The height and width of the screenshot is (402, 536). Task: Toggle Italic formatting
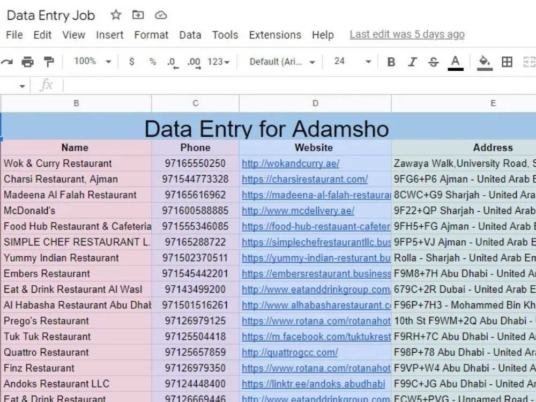[x=412, y=62]
